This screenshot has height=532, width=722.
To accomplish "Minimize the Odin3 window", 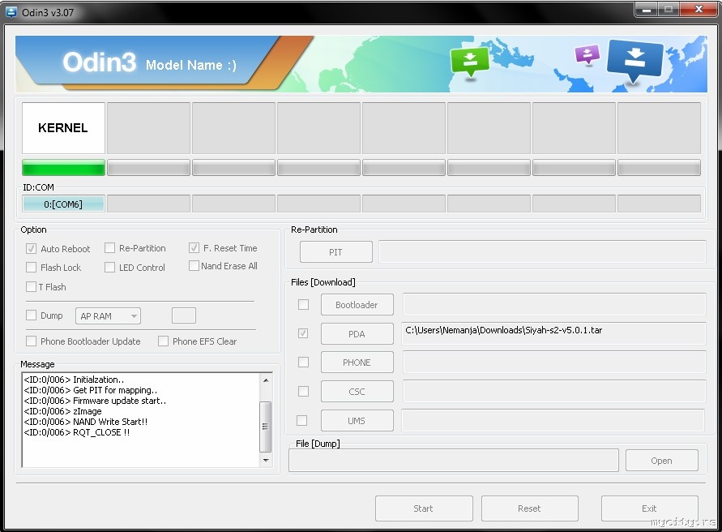I will click(647, 10).
